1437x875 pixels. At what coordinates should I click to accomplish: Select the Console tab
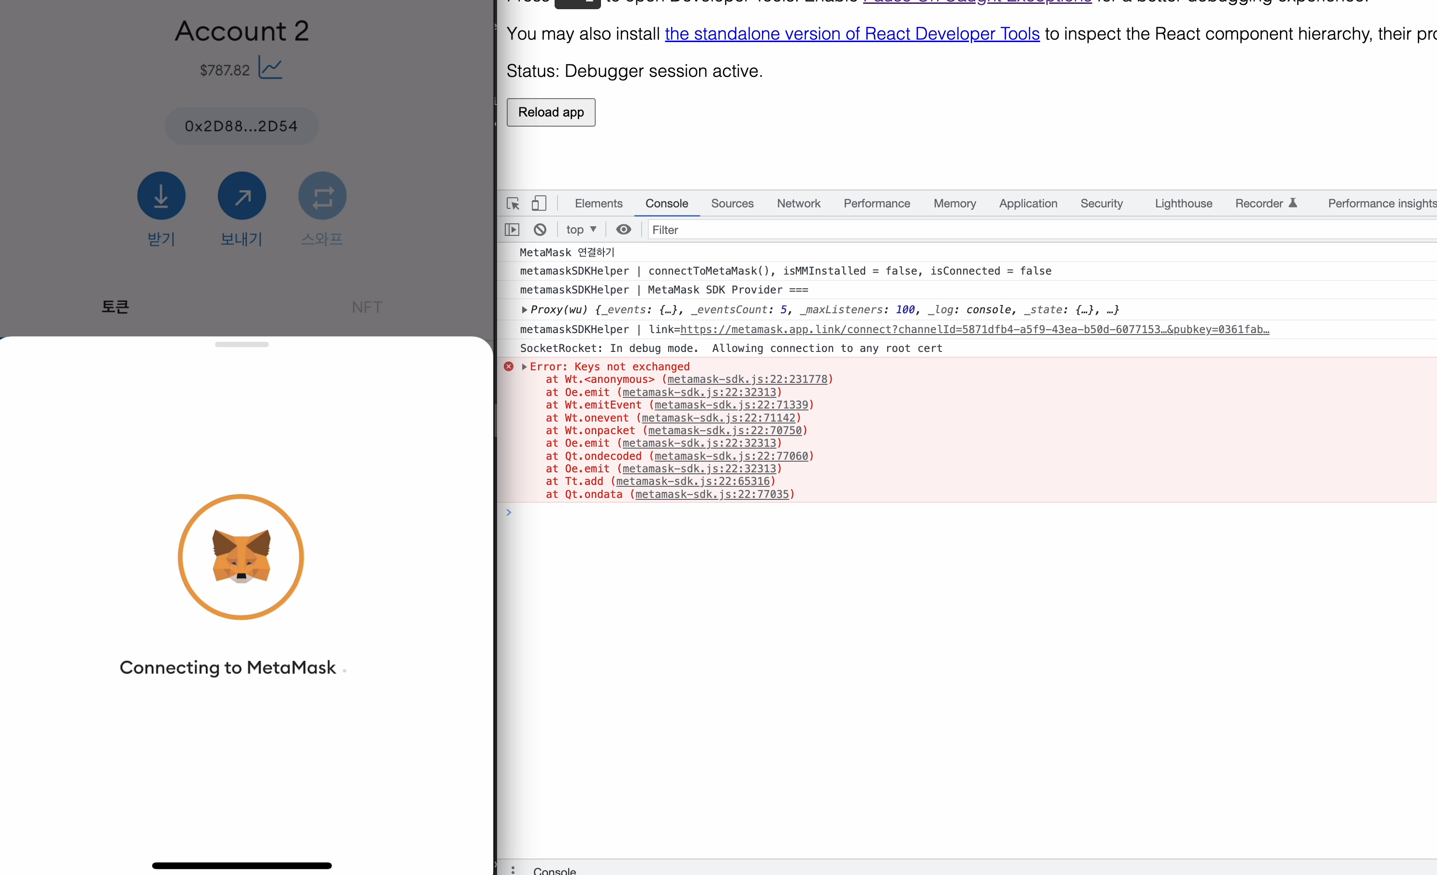tap(667, 204)
